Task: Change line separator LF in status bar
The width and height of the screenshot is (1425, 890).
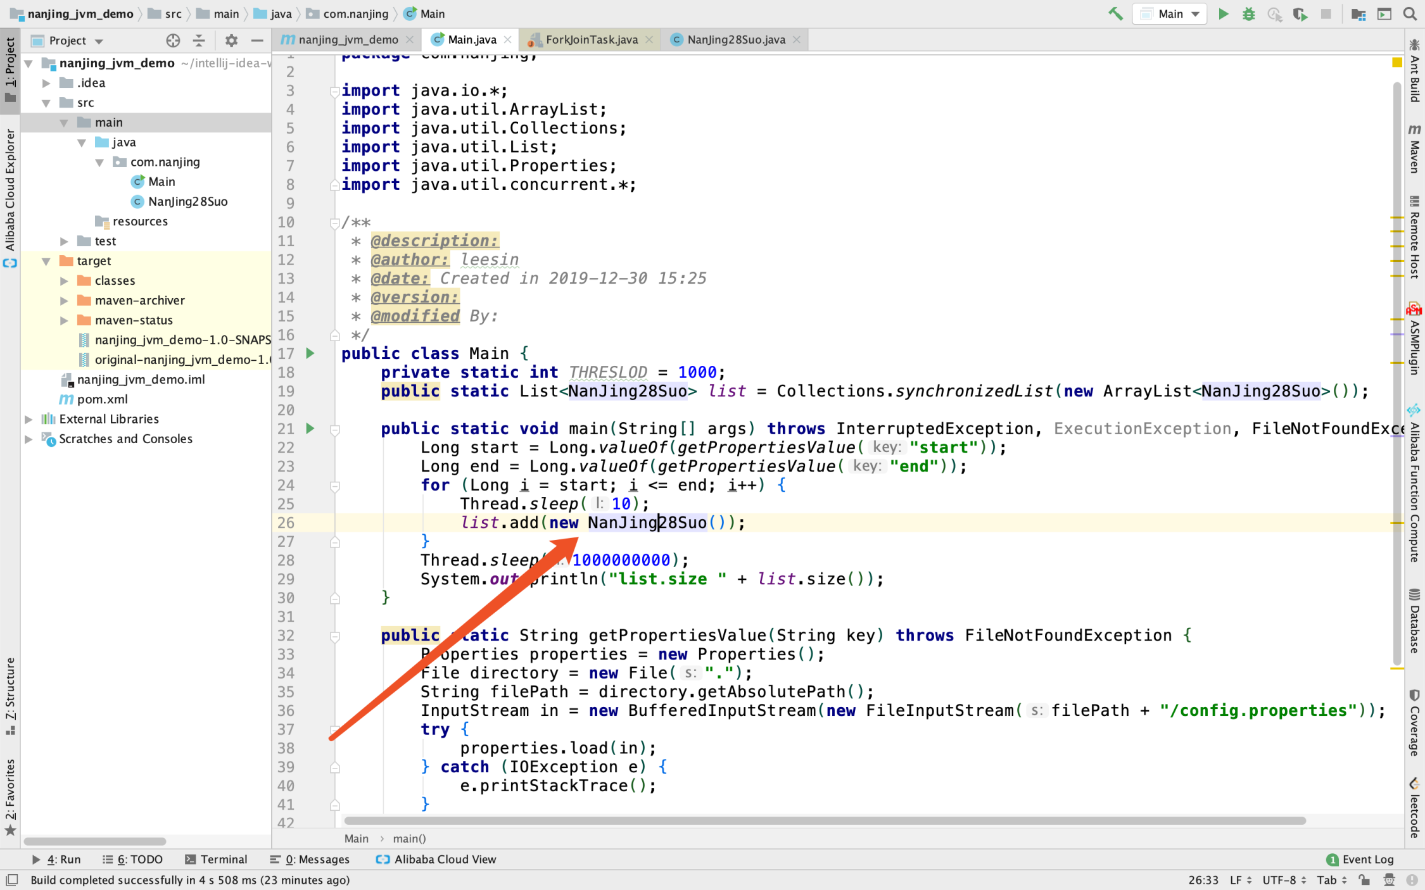Action: [1240, 880]
